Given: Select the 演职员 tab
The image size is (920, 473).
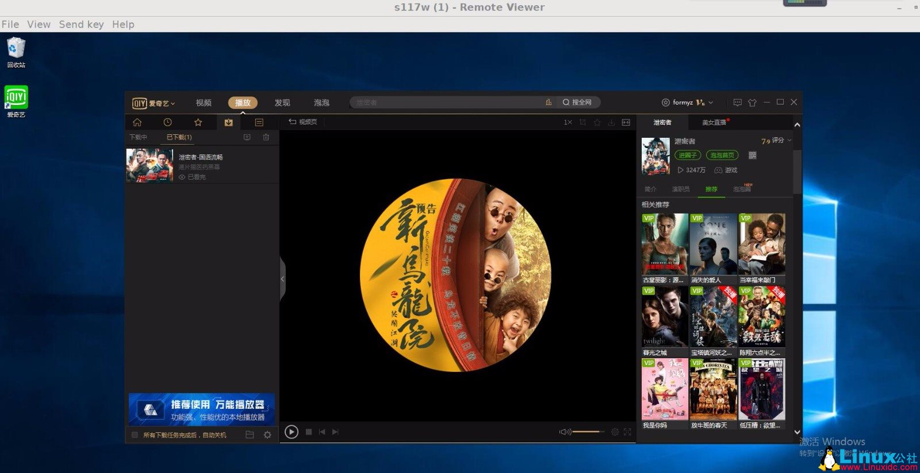Looking at the screenshot, I should click(680, 189).
